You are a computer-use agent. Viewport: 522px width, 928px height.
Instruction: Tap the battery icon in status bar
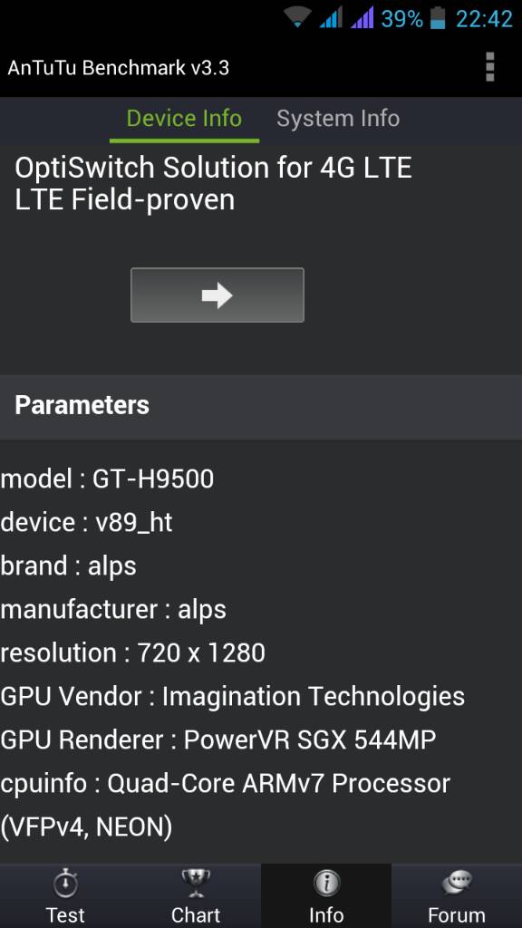pos(438,18)
